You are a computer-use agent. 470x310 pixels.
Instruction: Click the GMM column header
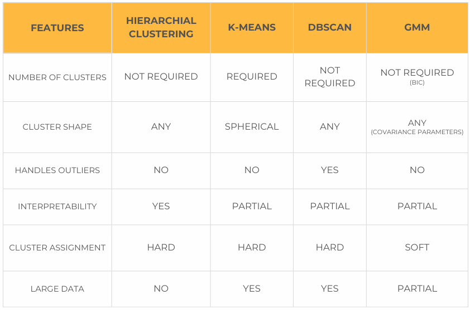pos(417,28)
